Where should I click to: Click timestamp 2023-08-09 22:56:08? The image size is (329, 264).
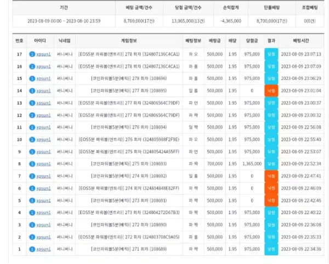click(301, 128)
